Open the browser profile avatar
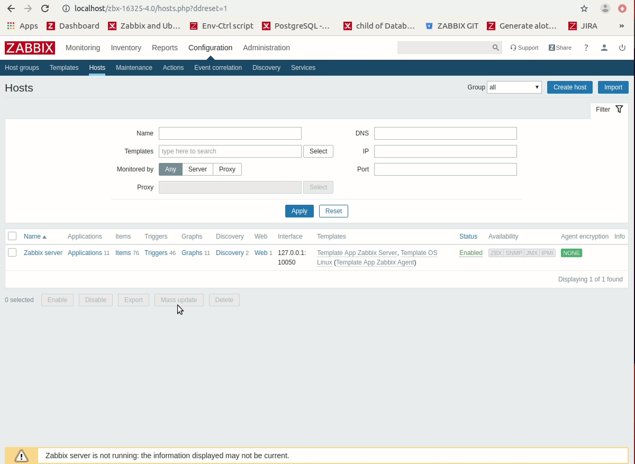This screenshot has width=635, height=464. (605, 8)
